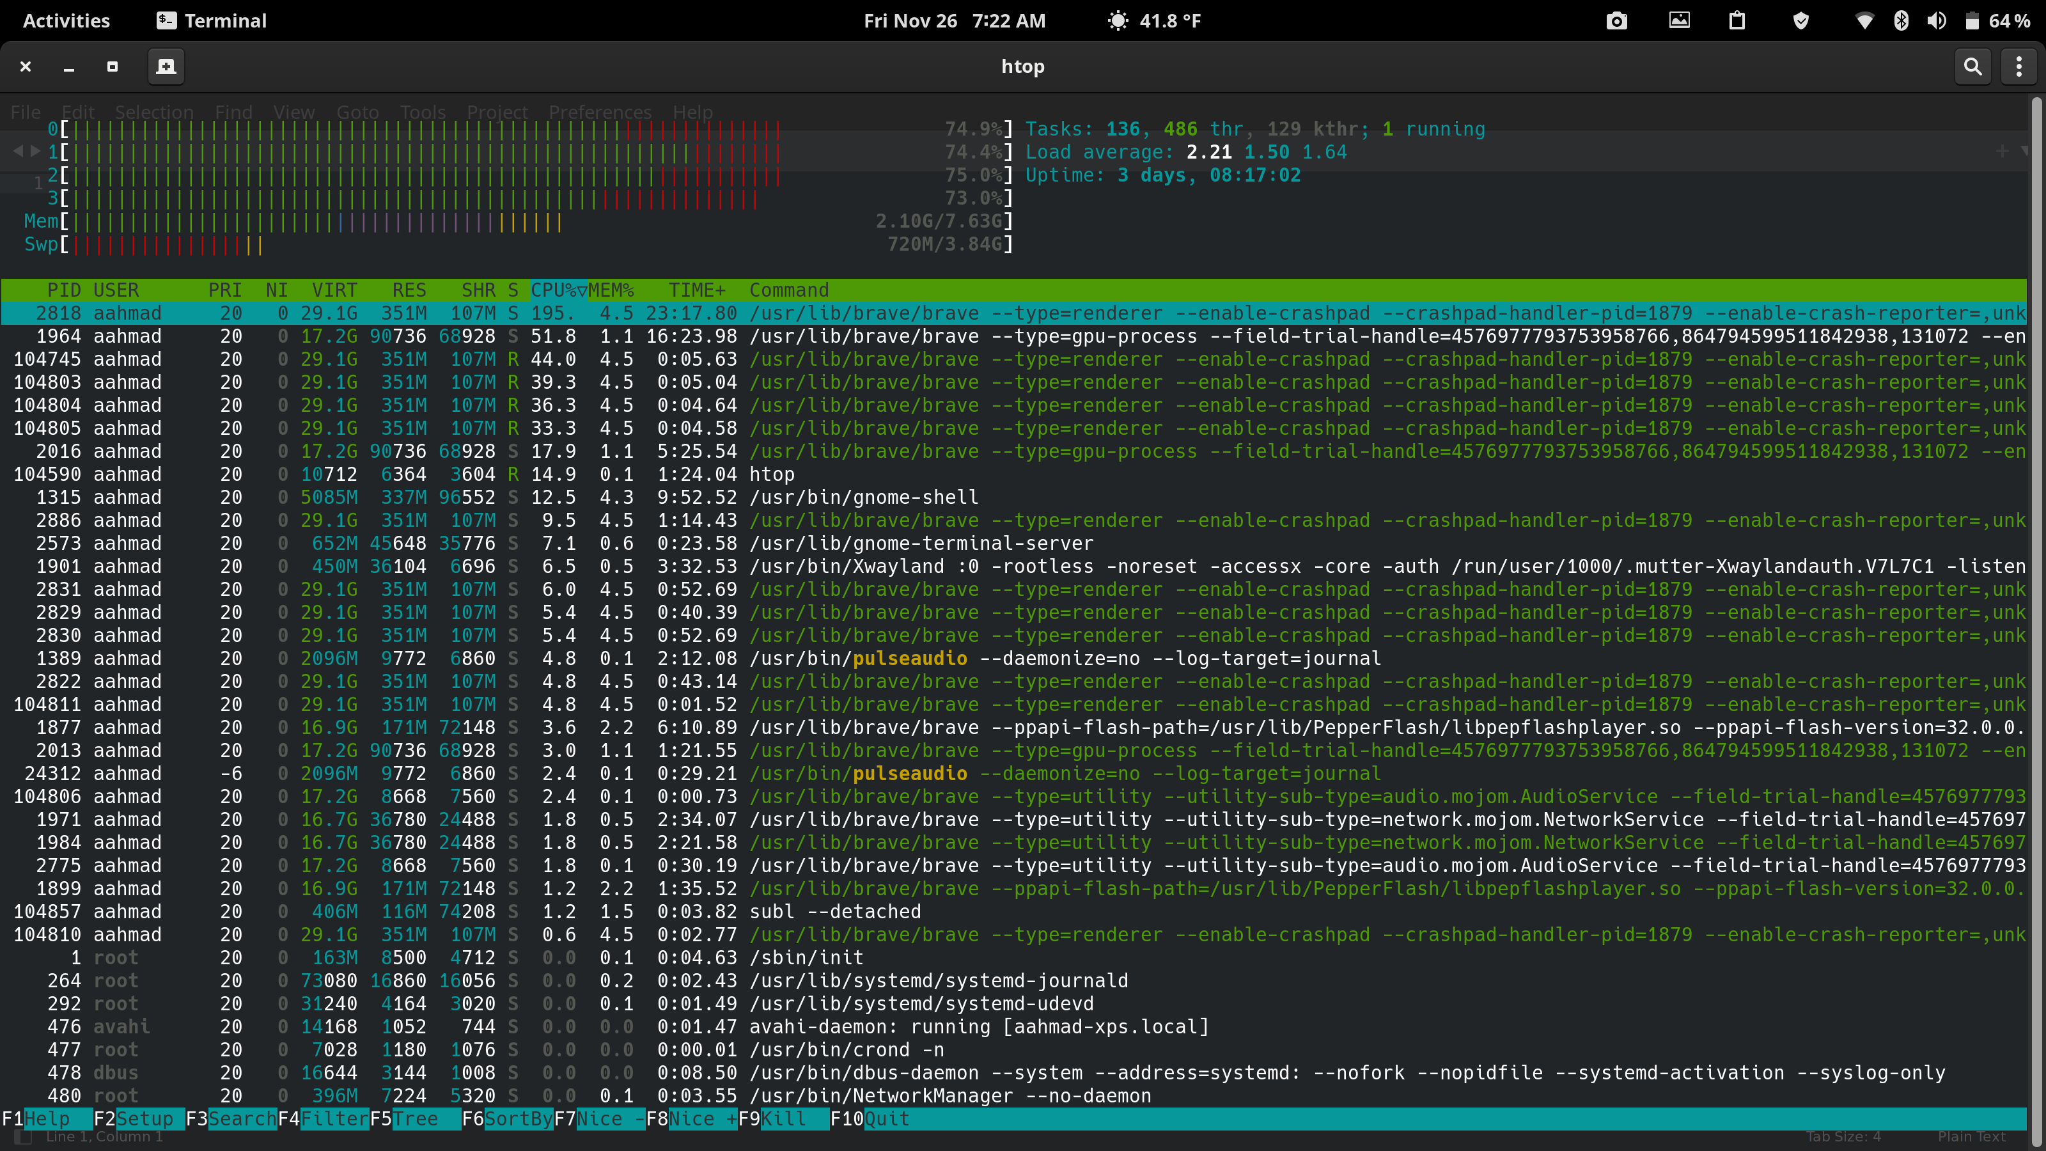Click the new tab icon button
Screen dimensions: 2046x1151
pyautogui.click(x=166, y=67)
